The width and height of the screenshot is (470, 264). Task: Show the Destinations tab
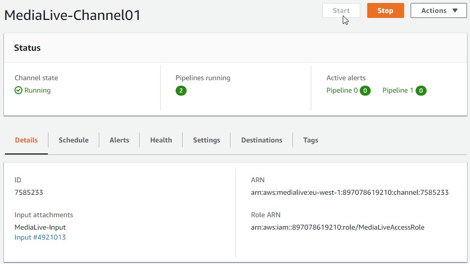coord(261,140)
